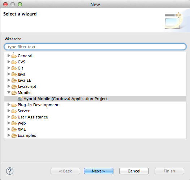Expand the CVS category triangle
This screenshot has height=180, width=190.
tap(9, 62)
